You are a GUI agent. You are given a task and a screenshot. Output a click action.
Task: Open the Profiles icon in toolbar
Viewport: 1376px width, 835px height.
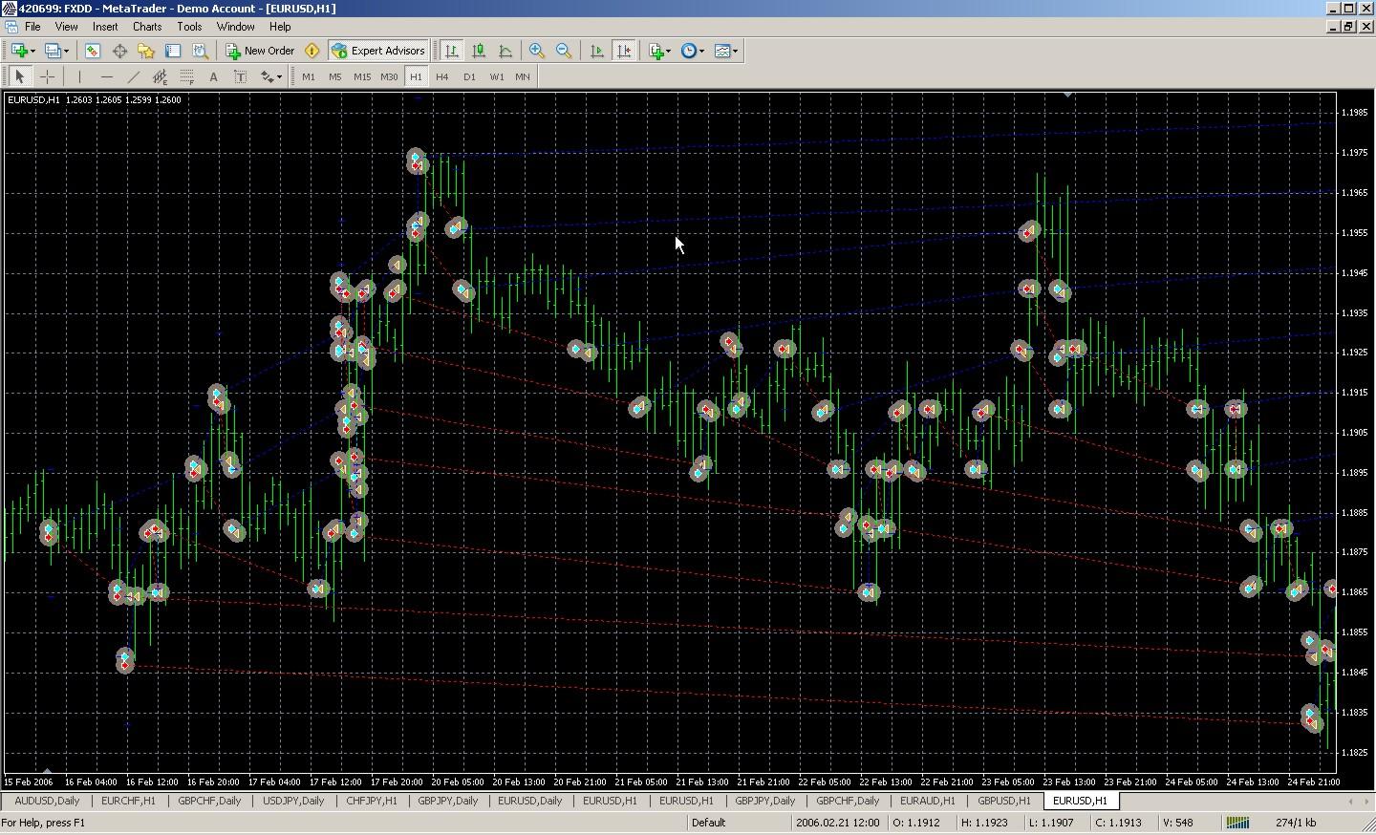pos(53,51)
